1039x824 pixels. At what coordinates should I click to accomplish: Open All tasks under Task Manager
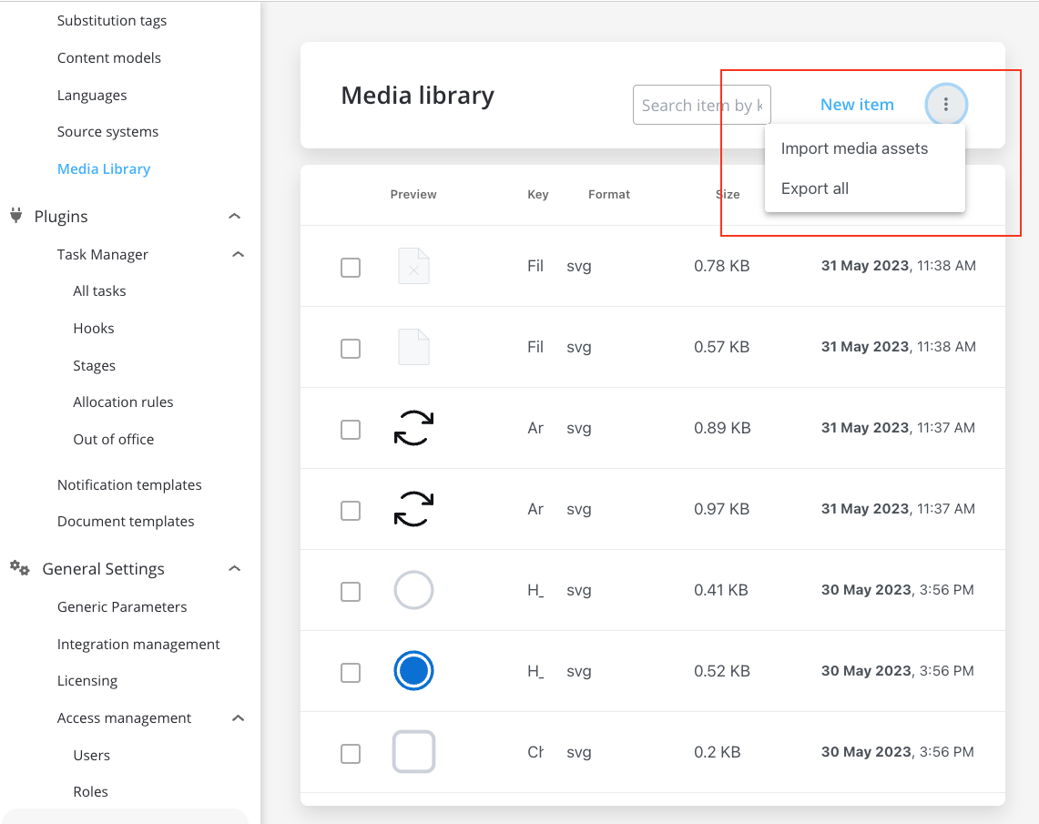click(99, 290)
